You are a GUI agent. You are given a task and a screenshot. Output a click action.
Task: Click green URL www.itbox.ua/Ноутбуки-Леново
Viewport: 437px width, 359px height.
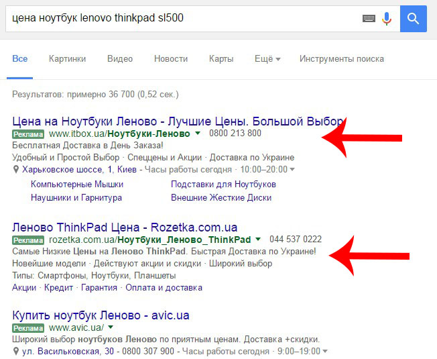[119, 134]
